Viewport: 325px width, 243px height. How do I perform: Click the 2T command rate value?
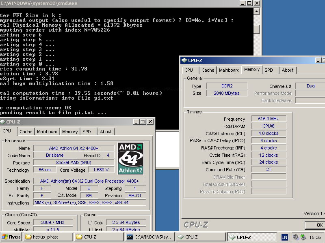pyautogui.click(x=269, y=169)
